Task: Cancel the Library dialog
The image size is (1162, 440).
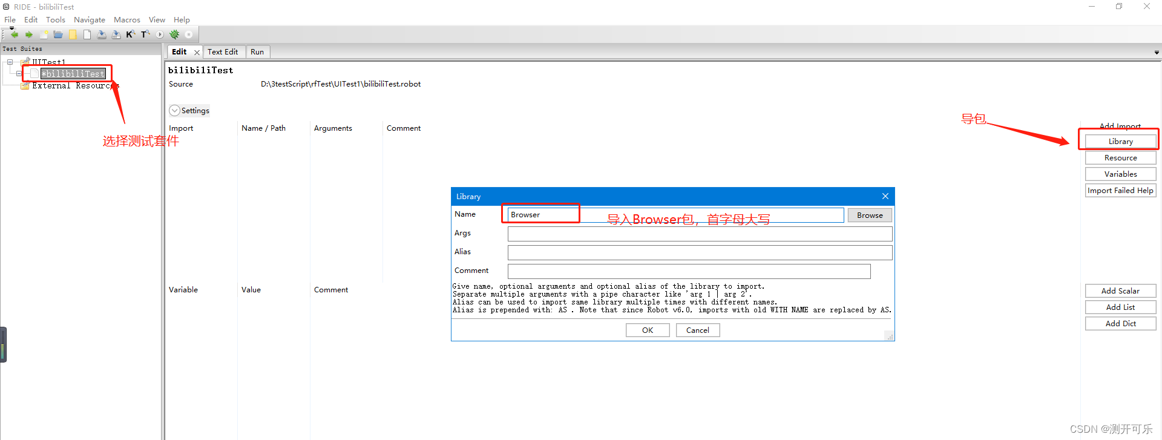Action: [x=697, y=330]
